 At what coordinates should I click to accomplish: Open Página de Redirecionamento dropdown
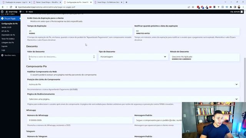pyautogui.click(x=133, y=99)
